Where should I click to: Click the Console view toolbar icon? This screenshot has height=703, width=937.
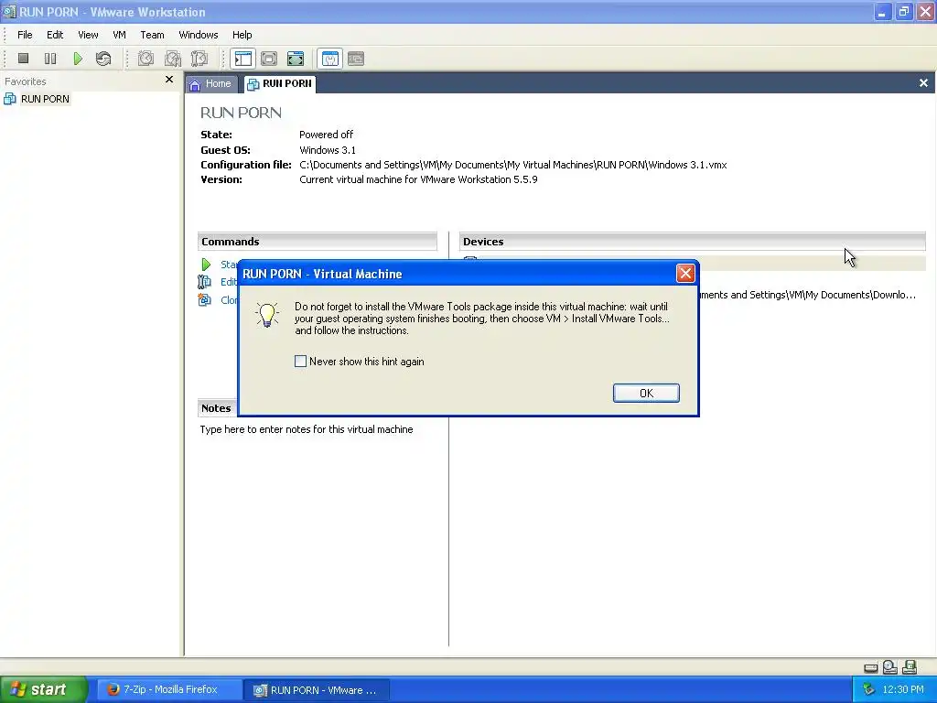click(356, 58)
